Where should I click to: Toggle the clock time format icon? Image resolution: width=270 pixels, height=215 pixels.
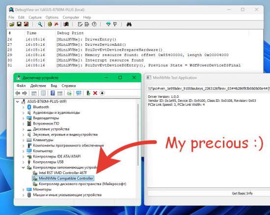click(94, 24)
